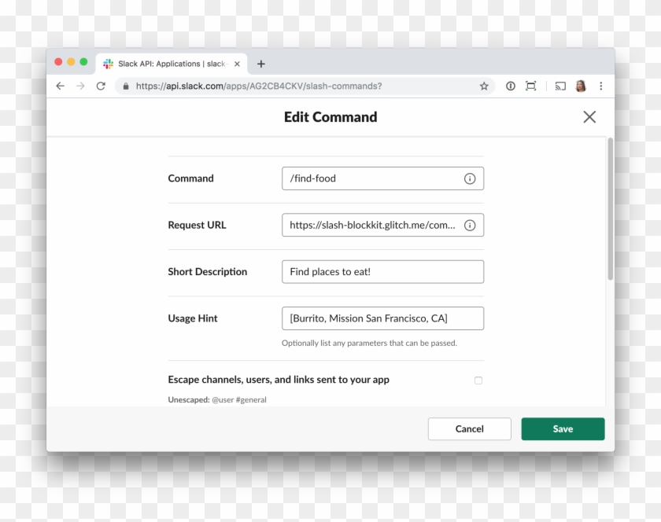This screenshot has width=661, height=522.
Task: Click info icon in Request URL field
Action: point(470,225)
